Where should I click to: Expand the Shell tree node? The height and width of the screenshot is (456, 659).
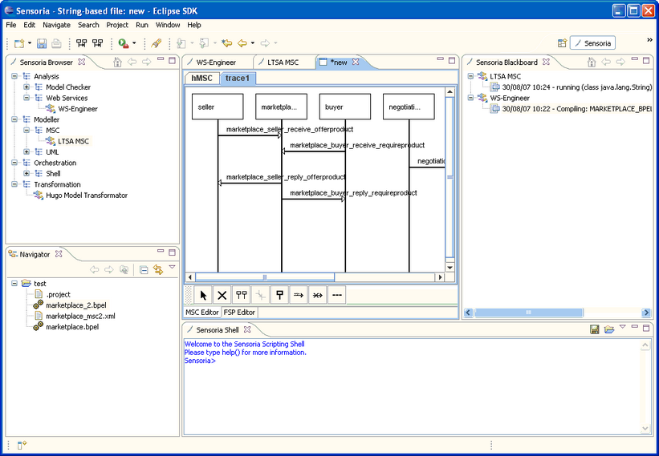coord(26,174)
